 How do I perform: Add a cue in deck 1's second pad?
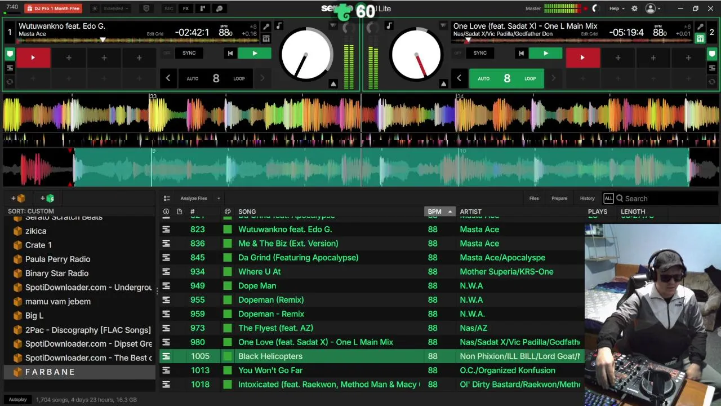click(69, 58)
